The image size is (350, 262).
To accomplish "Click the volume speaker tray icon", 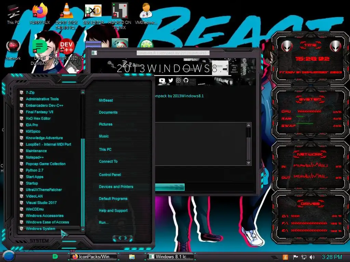I will [312, 257].
